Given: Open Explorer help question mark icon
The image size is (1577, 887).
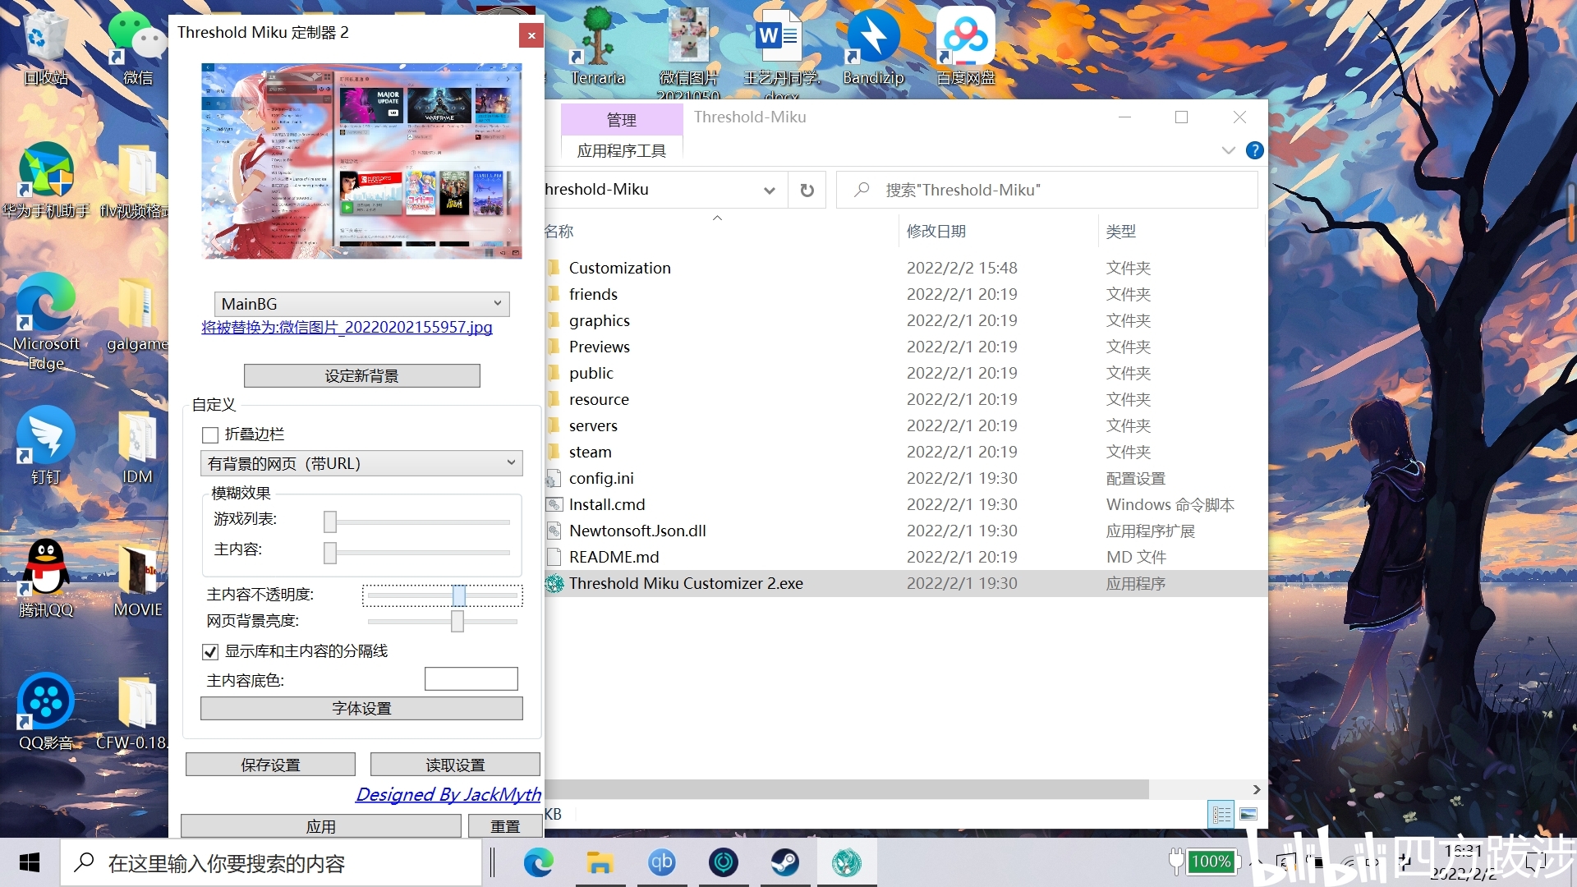Looking at the screenshot, I should [1254, 150].
